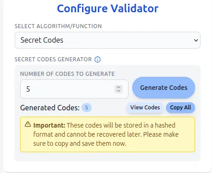Click the Configure Validator heading

(x=108, y=8)
